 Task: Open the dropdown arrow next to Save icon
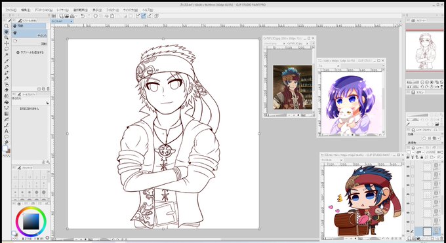click(77, 16)
